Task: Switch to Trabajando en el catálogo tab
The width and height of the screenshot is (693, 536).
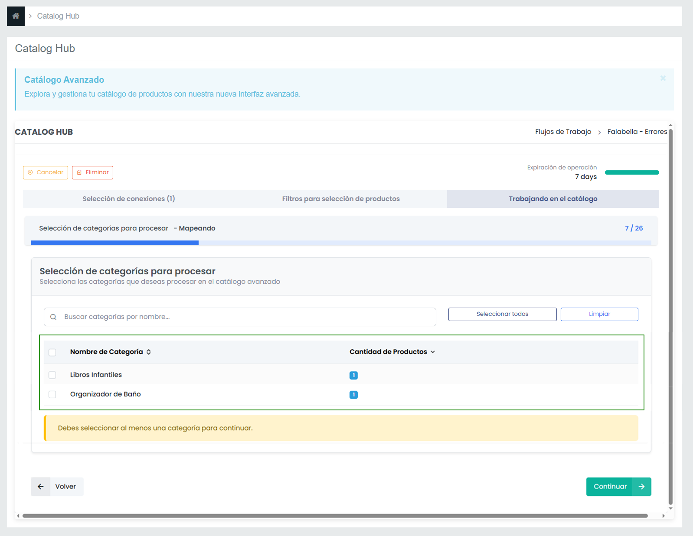Action: (x=553, y=199)
